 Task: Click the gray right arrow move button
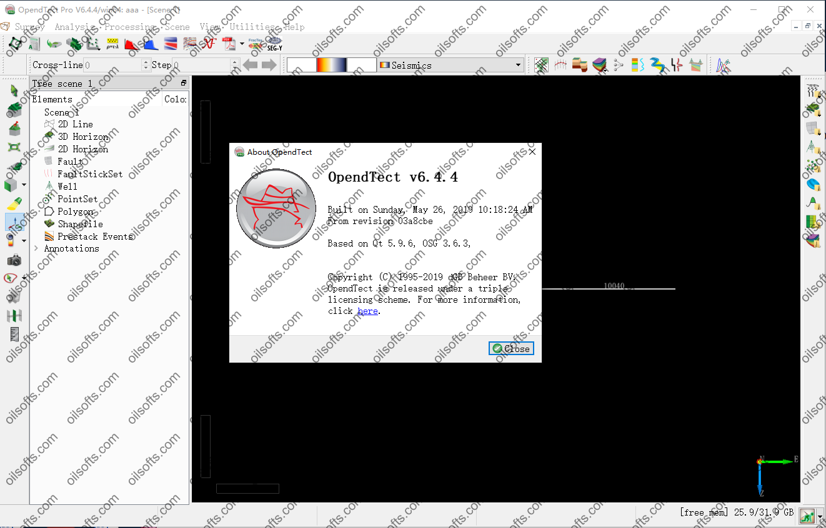tap(269, 65)
